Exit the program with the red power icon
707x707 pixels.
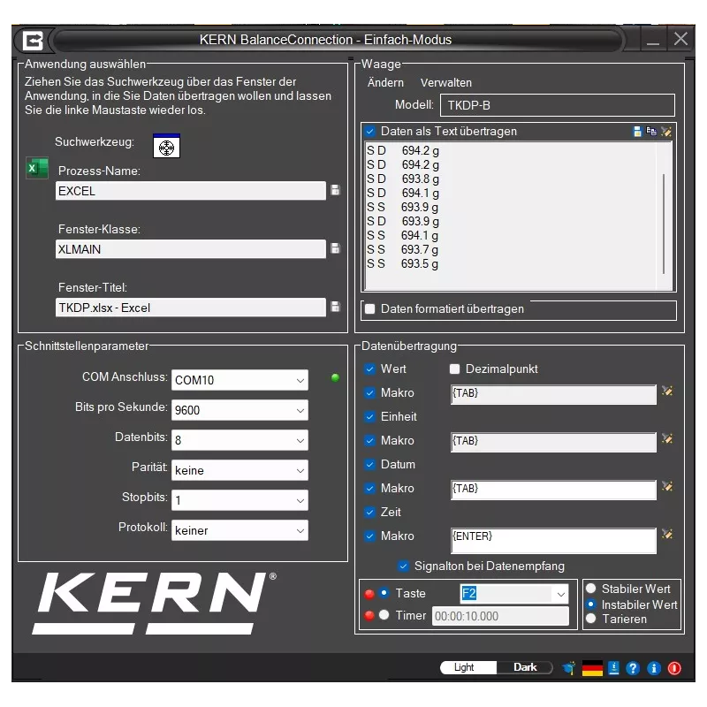(x=673, y=668)
